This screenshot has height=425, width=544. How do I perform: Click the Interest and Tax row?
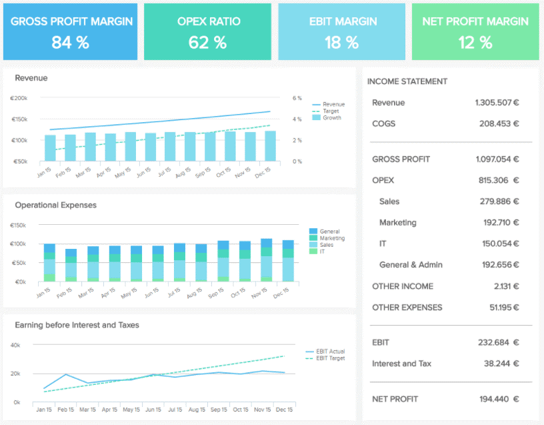(445, 364)
